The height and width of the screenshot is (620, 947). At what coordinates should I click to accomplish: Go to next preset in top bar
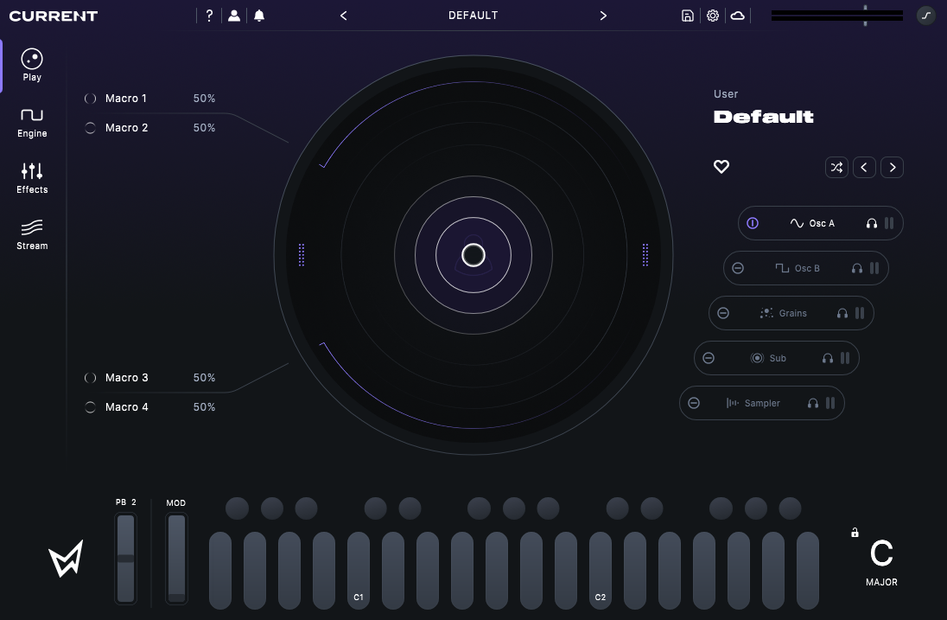point(603,16)
